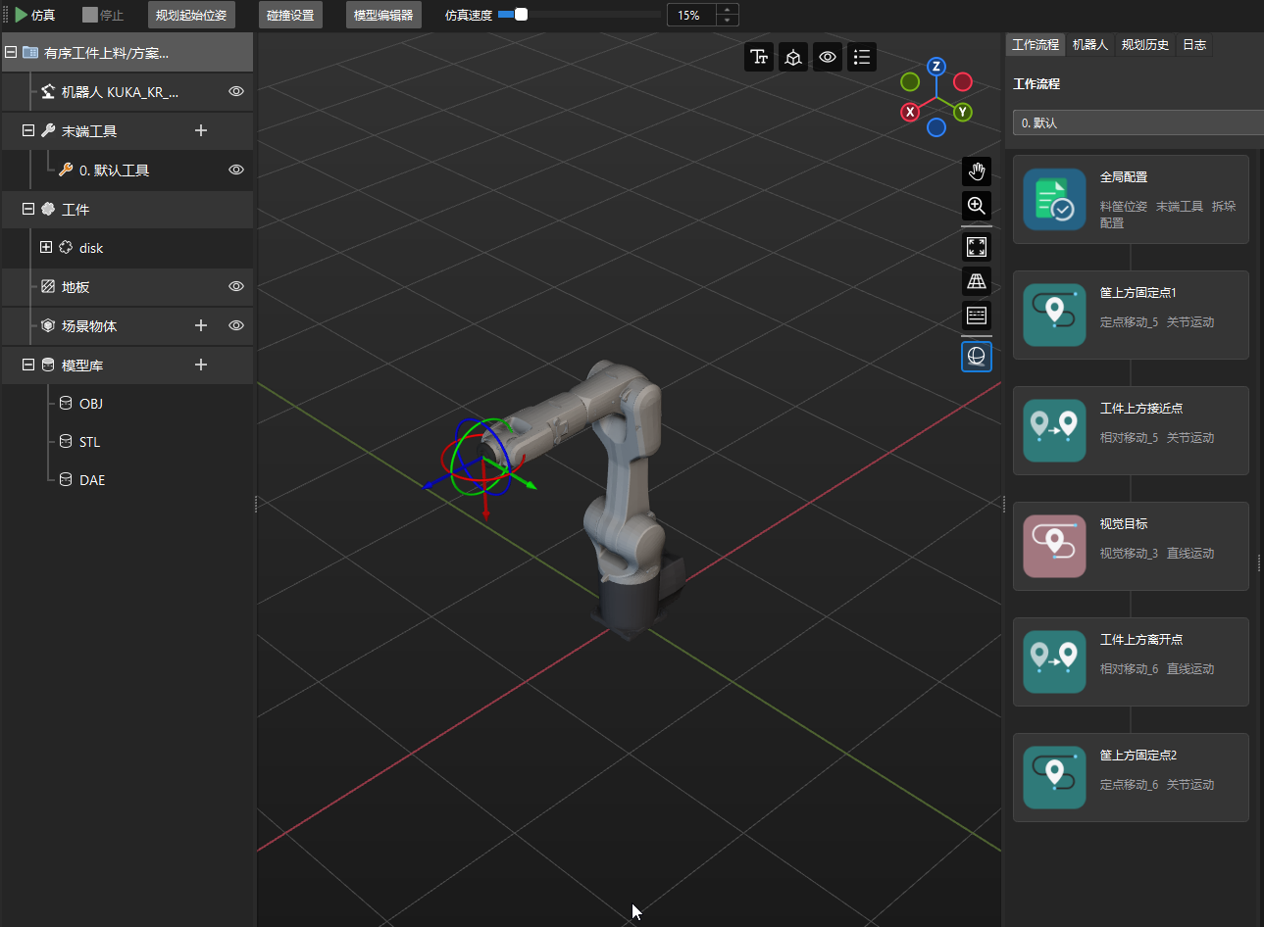
Task: Select the hand pan tool in viewport
Action: pos(976,171)
